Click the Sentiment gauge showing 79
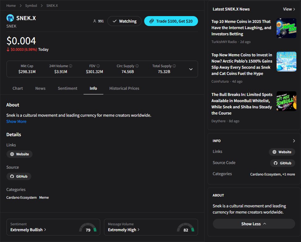301x242 pixels. coord(88,227)
